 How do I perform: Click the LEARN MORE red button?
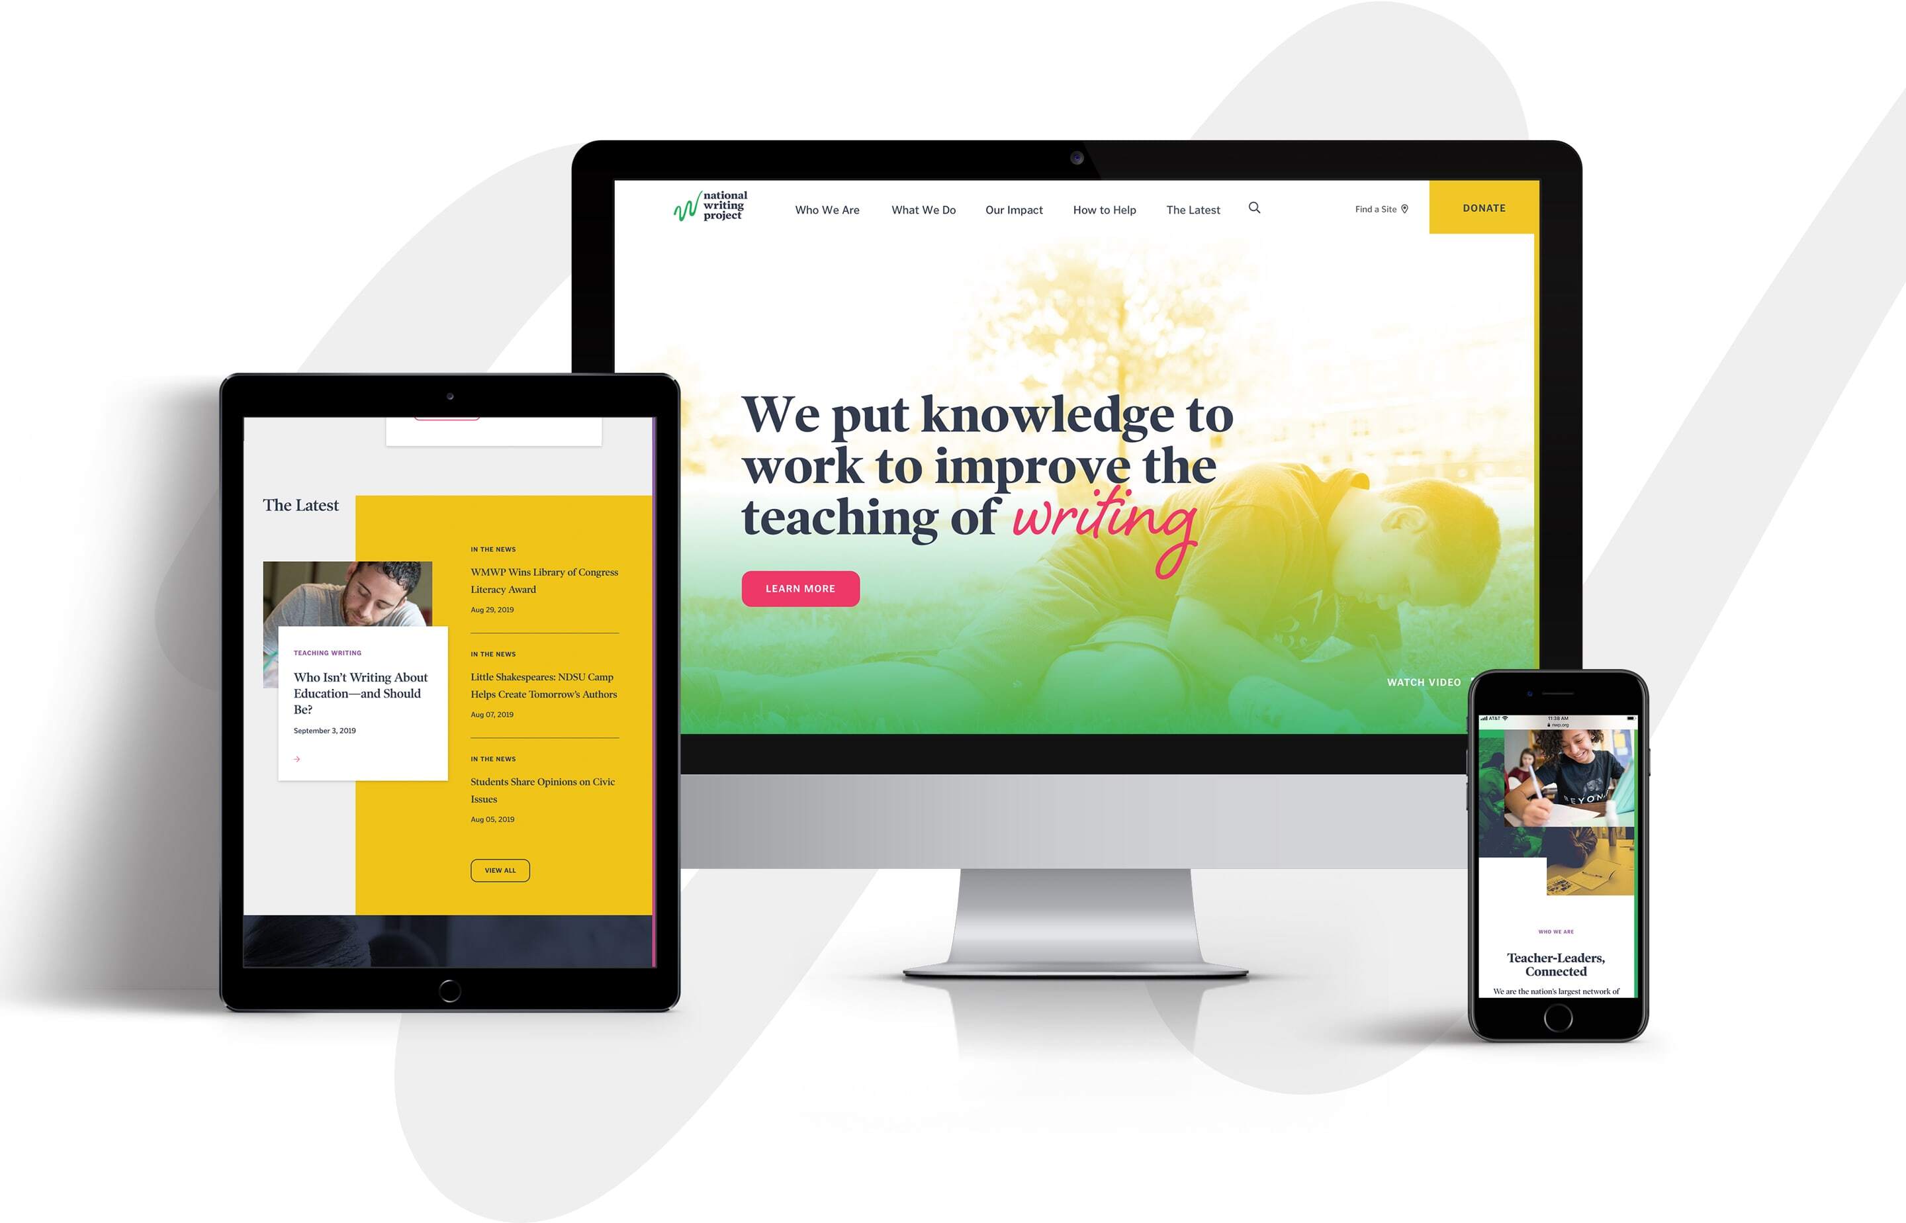tap(801, 588)
